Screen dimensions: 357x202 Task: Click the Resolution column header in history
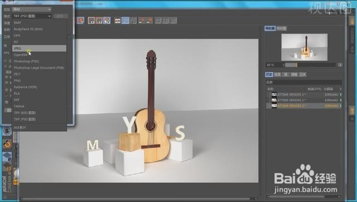[x=329, y=89]
